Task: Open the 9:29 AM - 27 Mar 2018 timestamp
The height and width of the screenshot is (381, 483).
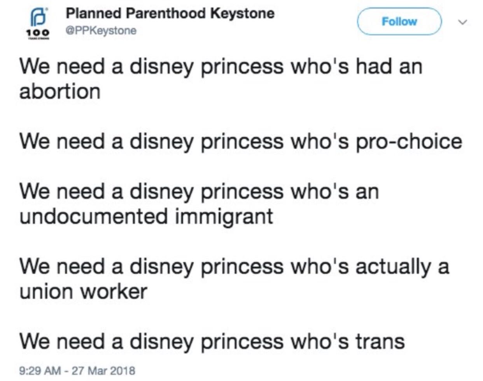Action: (77, 370)
